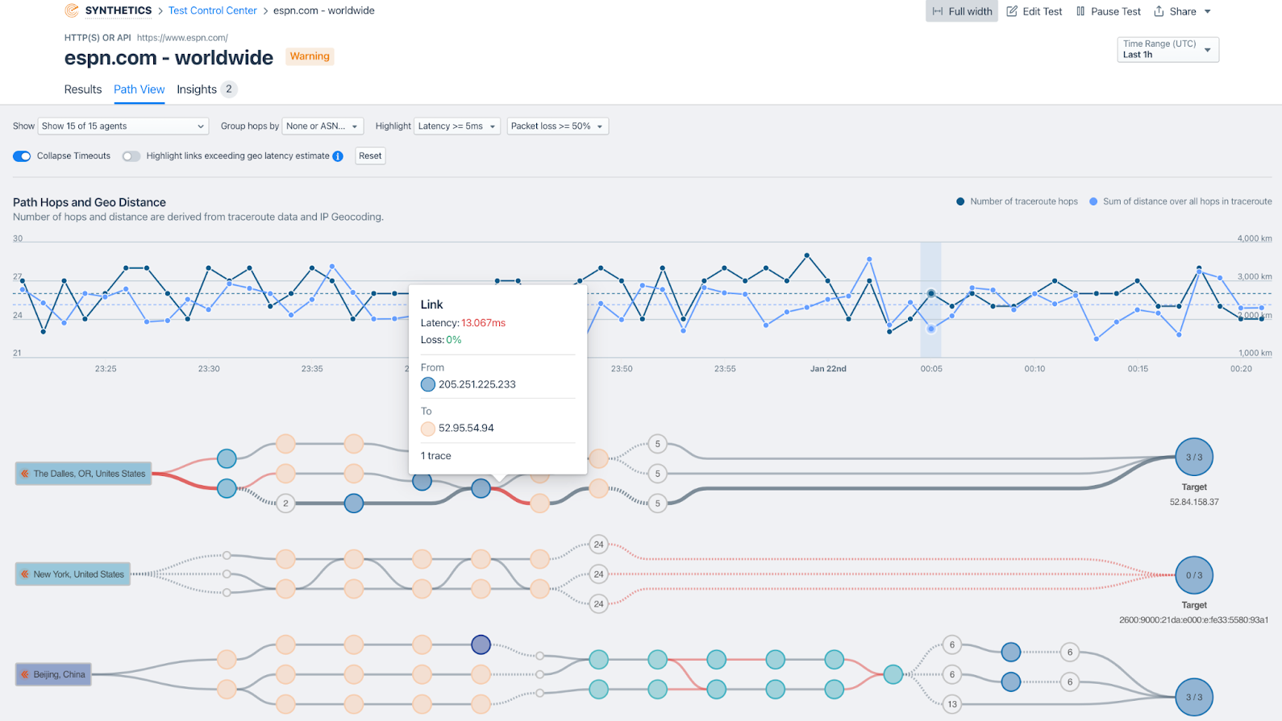
Task: Click the Pause icon next to Pause Test
Action: tap(1080, 11)
